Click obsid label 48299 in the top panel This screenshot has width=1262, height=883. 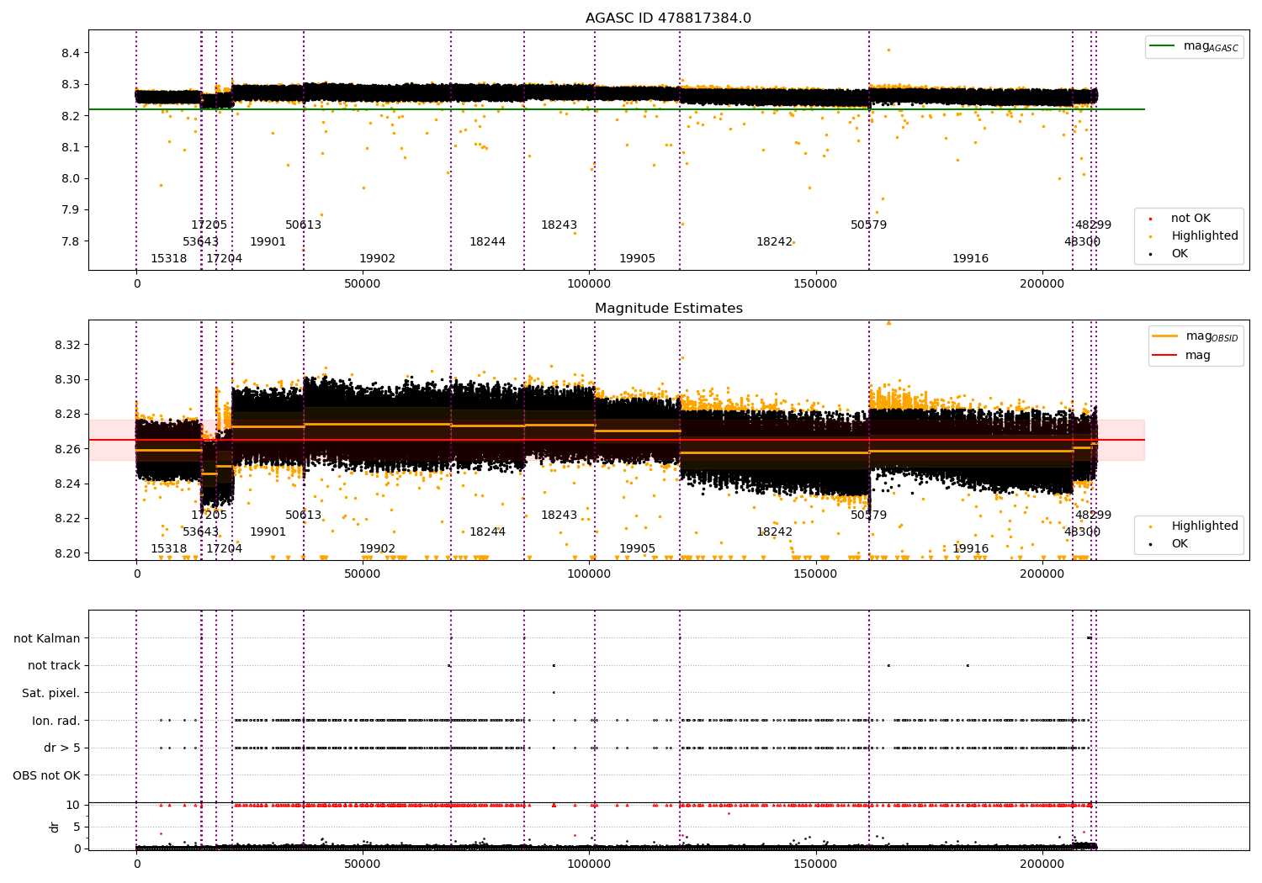point(1093,225)
